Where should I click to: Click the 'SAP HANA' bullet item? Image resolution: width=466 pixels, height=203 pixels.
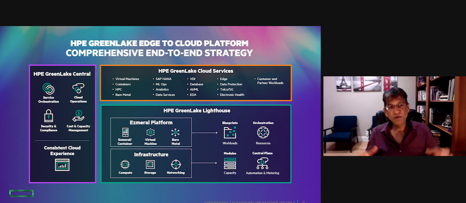164,79
